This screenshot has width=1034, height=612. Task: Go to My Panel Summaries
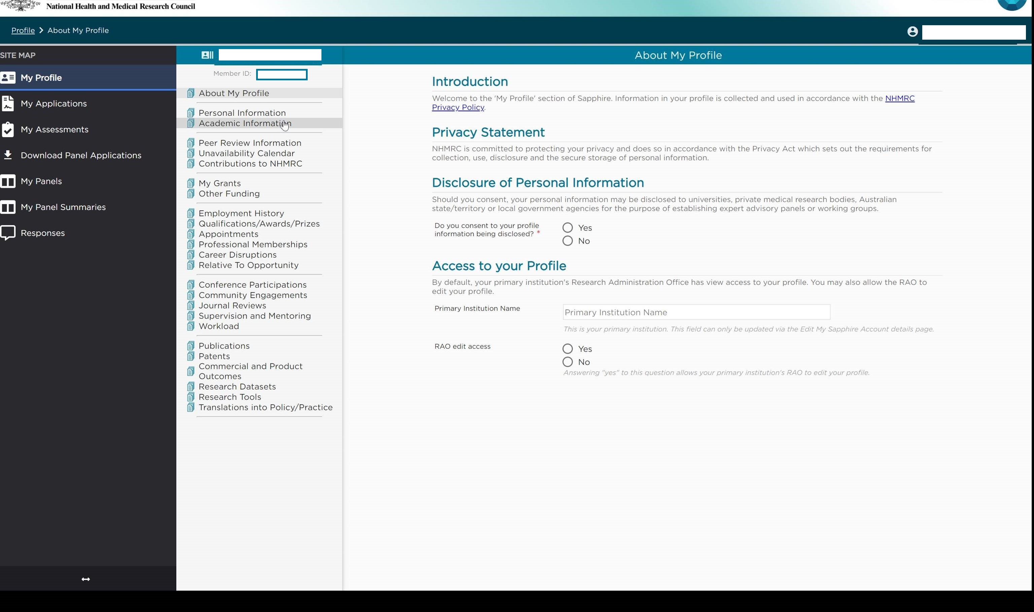(63, 207)
